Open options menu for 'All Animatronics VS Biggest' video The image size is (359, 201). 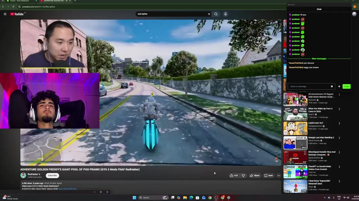tap(339, 95)
